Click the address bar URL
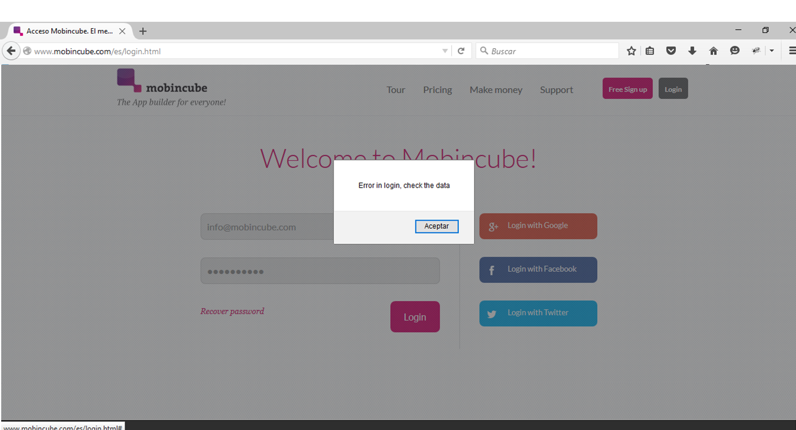796x430 pixels. (97, 51)
